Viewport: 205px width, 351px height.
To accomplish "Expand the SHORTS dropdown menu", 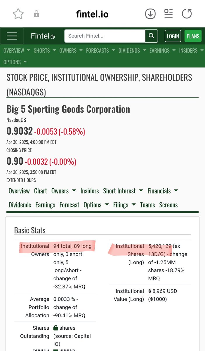I will (45, 51).
